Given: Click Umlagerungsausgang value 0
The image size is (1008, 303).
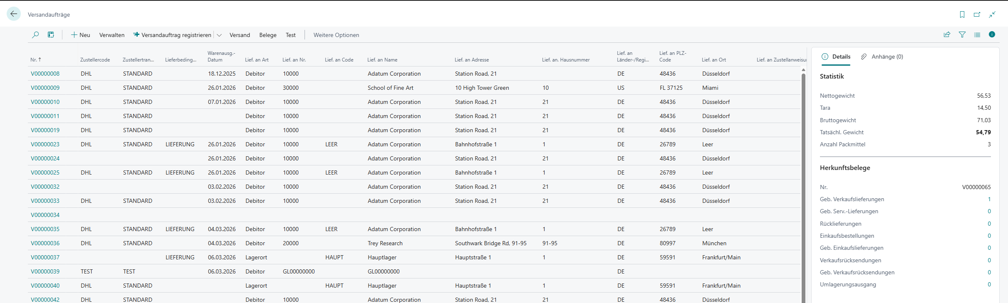Looking at the screenshot, I should (989, 284).
